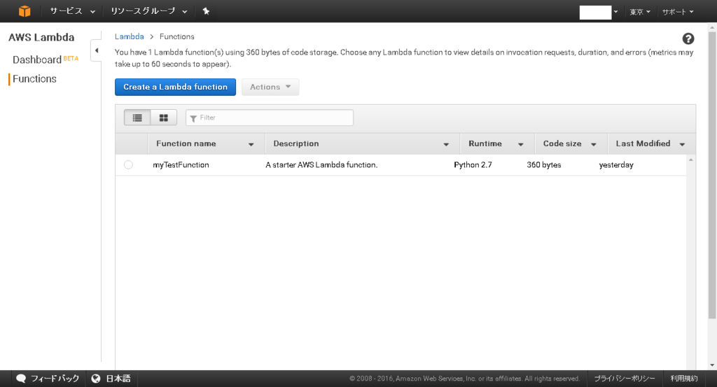
Task: Open the 利用規約 link
Action: tap(684, 379)
